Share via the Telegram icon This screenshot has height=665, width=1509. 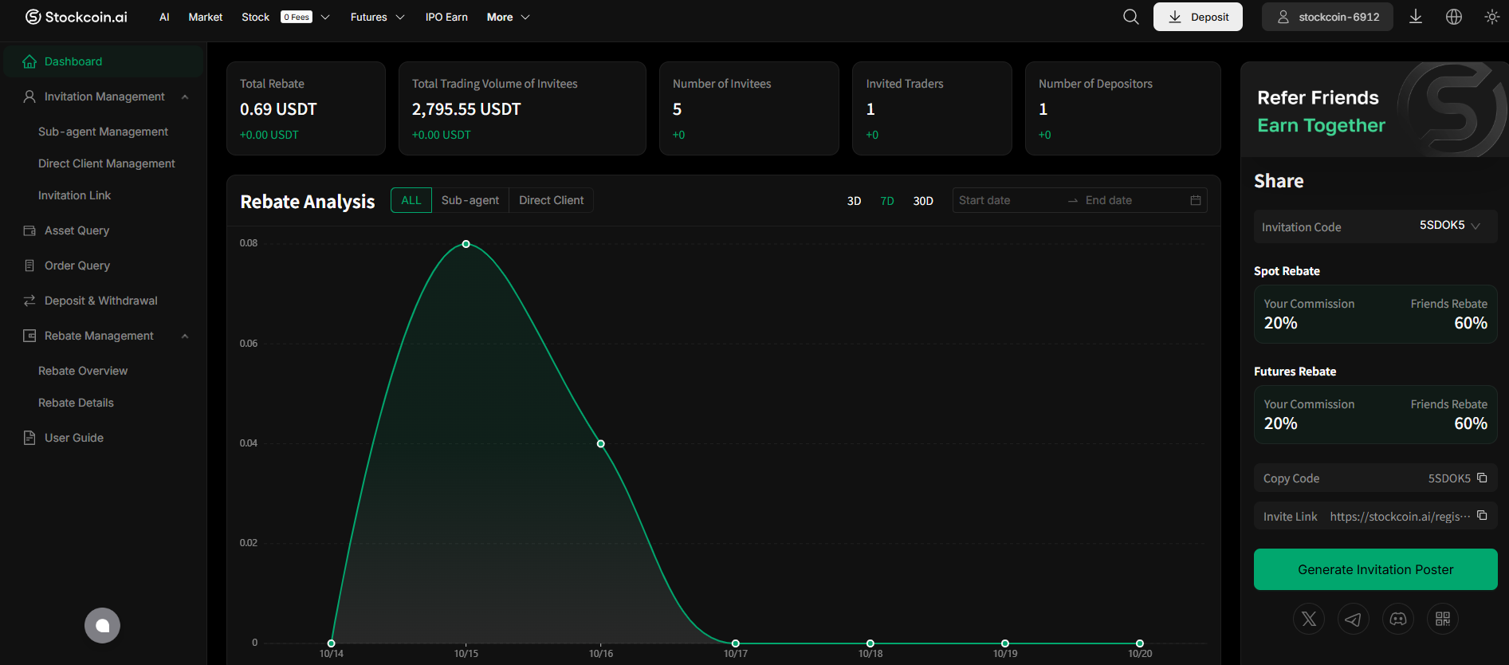click(1354, 619)
